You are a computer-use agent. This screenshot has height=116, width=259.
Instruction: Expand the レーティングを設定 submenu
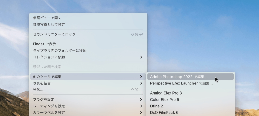click(x=88, y=106)
